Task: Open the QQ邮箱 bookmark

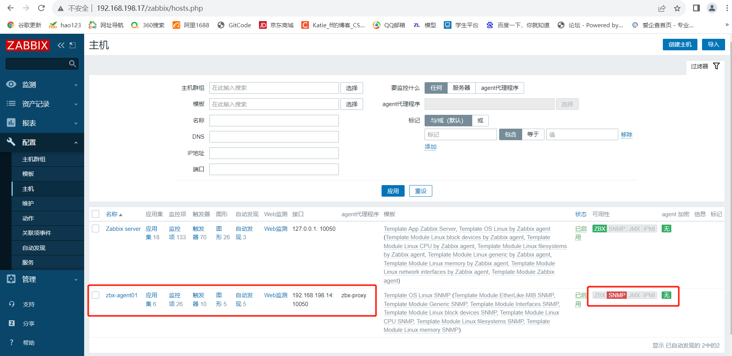Action: point(389,25)
